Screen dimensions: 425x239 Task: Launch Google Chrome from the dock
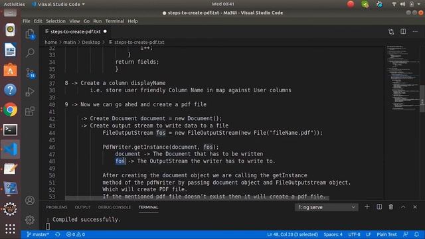point(11,110)
